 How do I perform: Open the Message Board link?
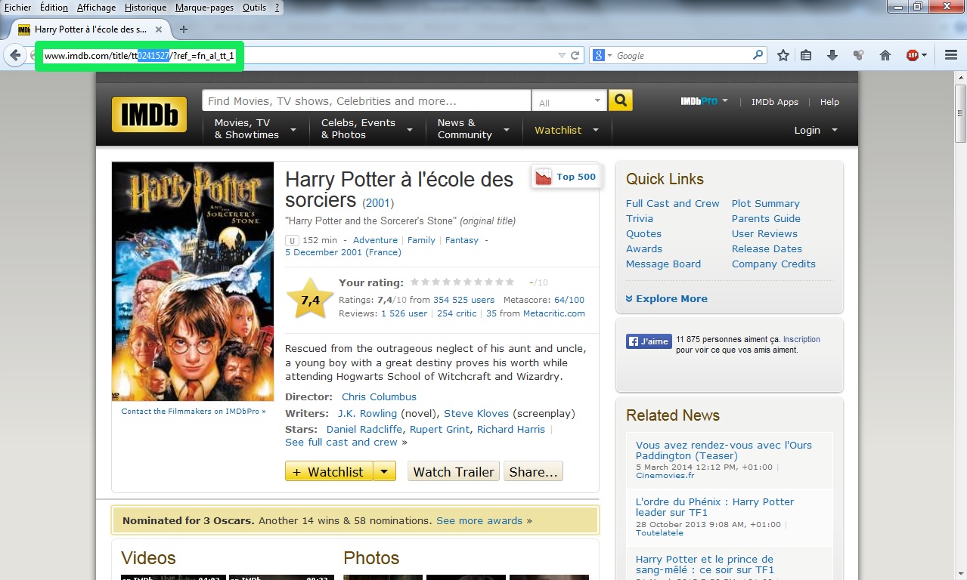point(663,264)
